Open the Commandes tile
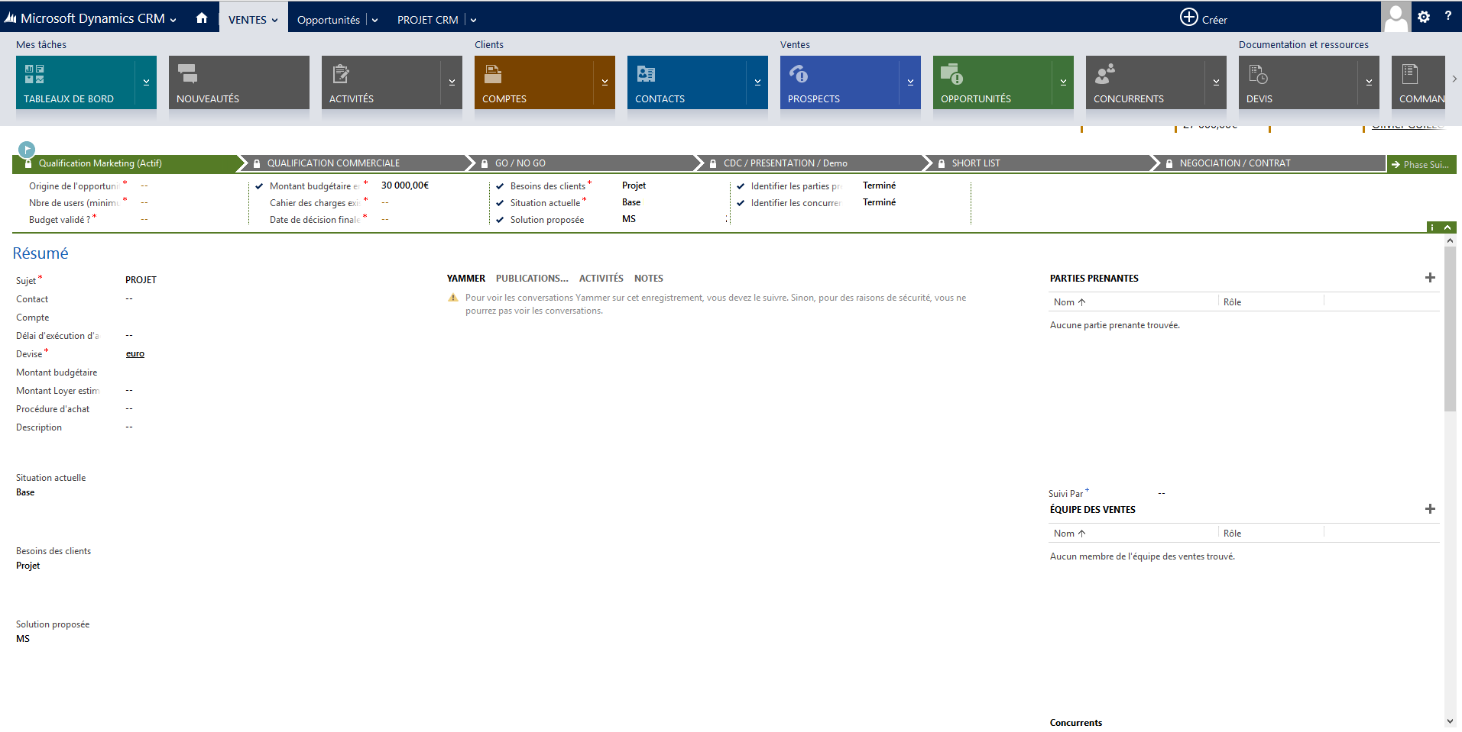Screen dimensions: 1462x732 [x=1418, y=82]
